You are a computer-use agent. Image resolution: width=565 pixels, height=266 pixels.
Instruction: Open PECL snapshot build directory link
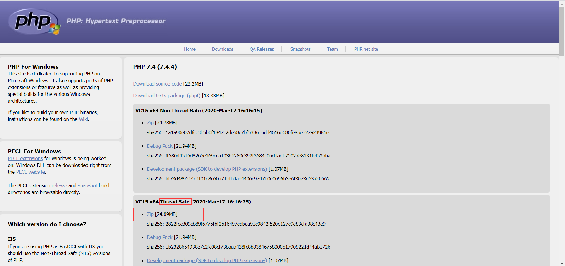[x=88, y=185]
